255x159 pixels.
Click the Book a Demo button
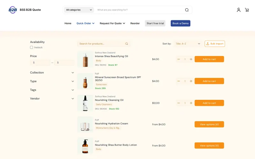tap(180, 23)
